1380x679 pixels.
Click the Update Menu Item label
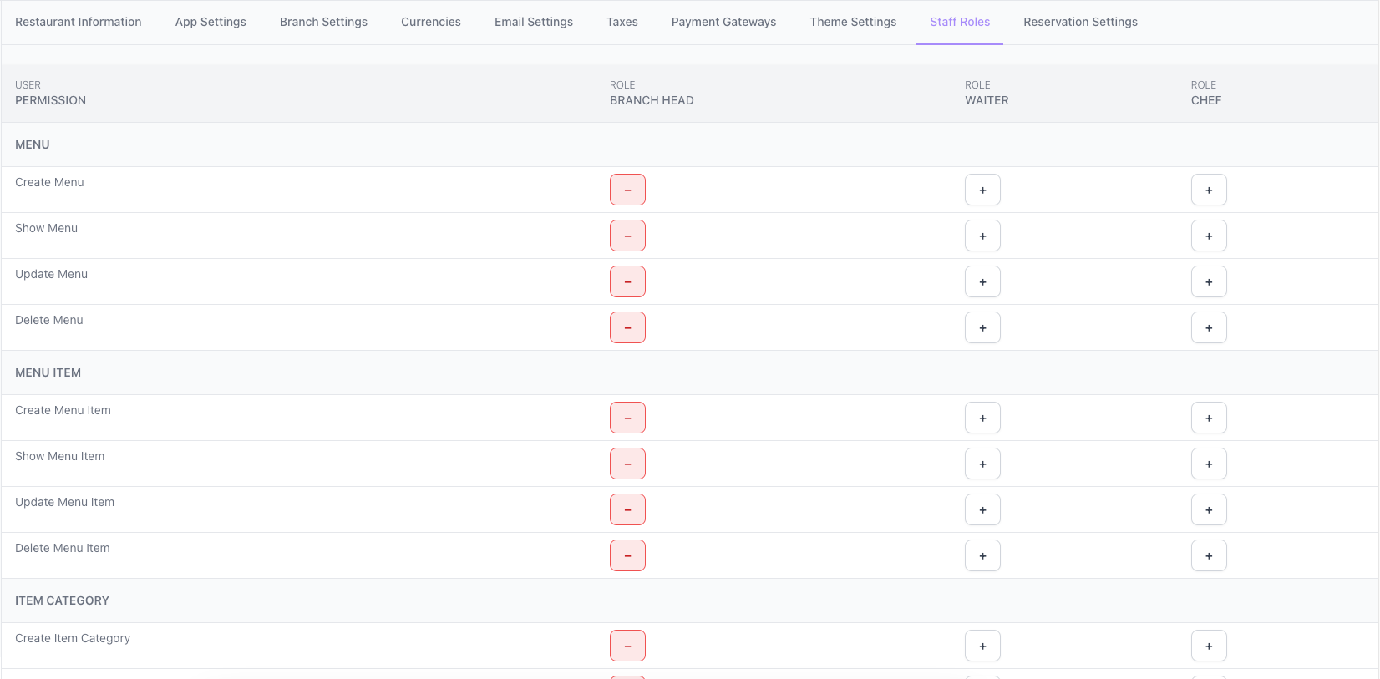click(64, 502)
